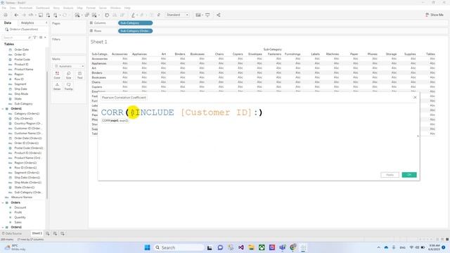Click the Order Date field
450x253 pixels.
click(x=22, y=50)
